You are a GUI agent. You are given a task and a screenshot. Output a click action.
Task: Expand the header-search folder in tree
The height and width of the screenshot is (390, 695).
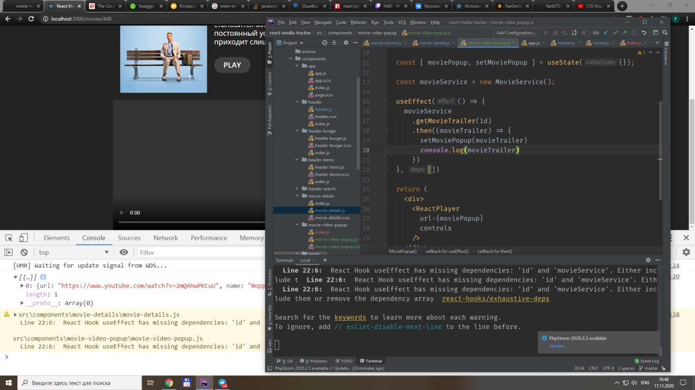tap(297, 188)
